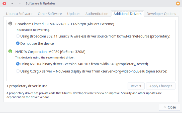Click the orange icon in title bar corner
The height and width of the screenshot is (113, 182).
[178, 3]
